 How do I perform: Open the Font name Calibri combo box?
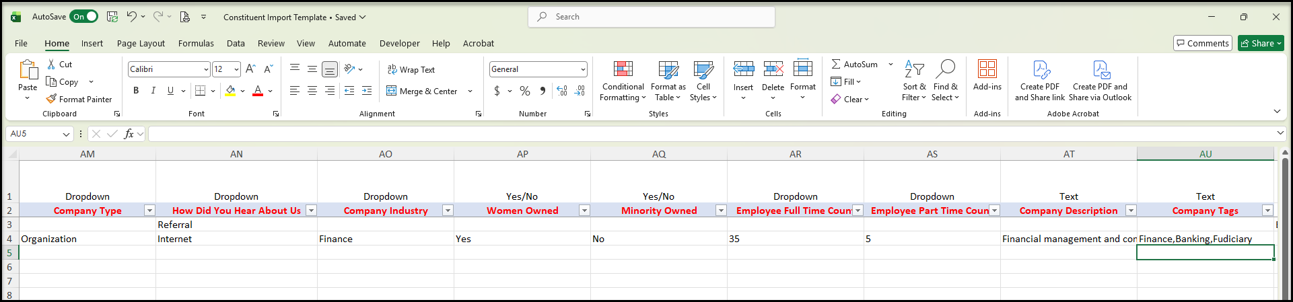[169, 69]
